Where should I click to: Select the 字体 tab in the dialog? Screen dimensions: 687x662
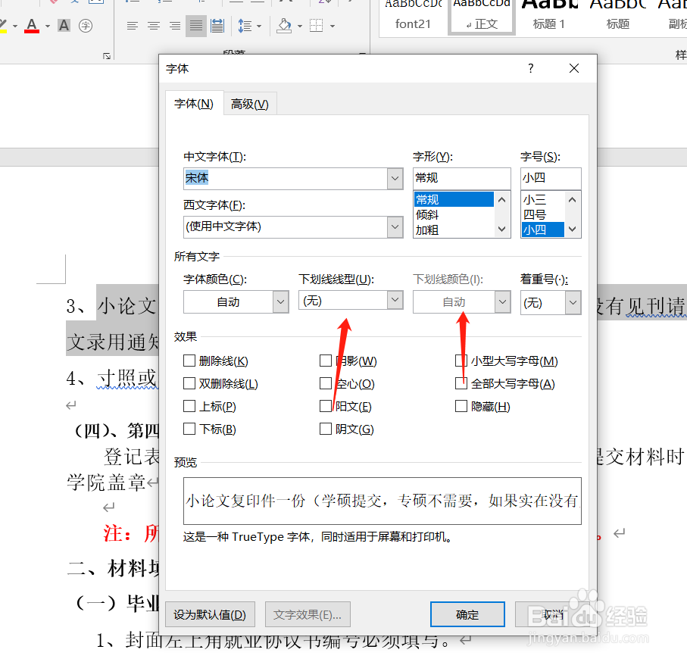point(194,103)
